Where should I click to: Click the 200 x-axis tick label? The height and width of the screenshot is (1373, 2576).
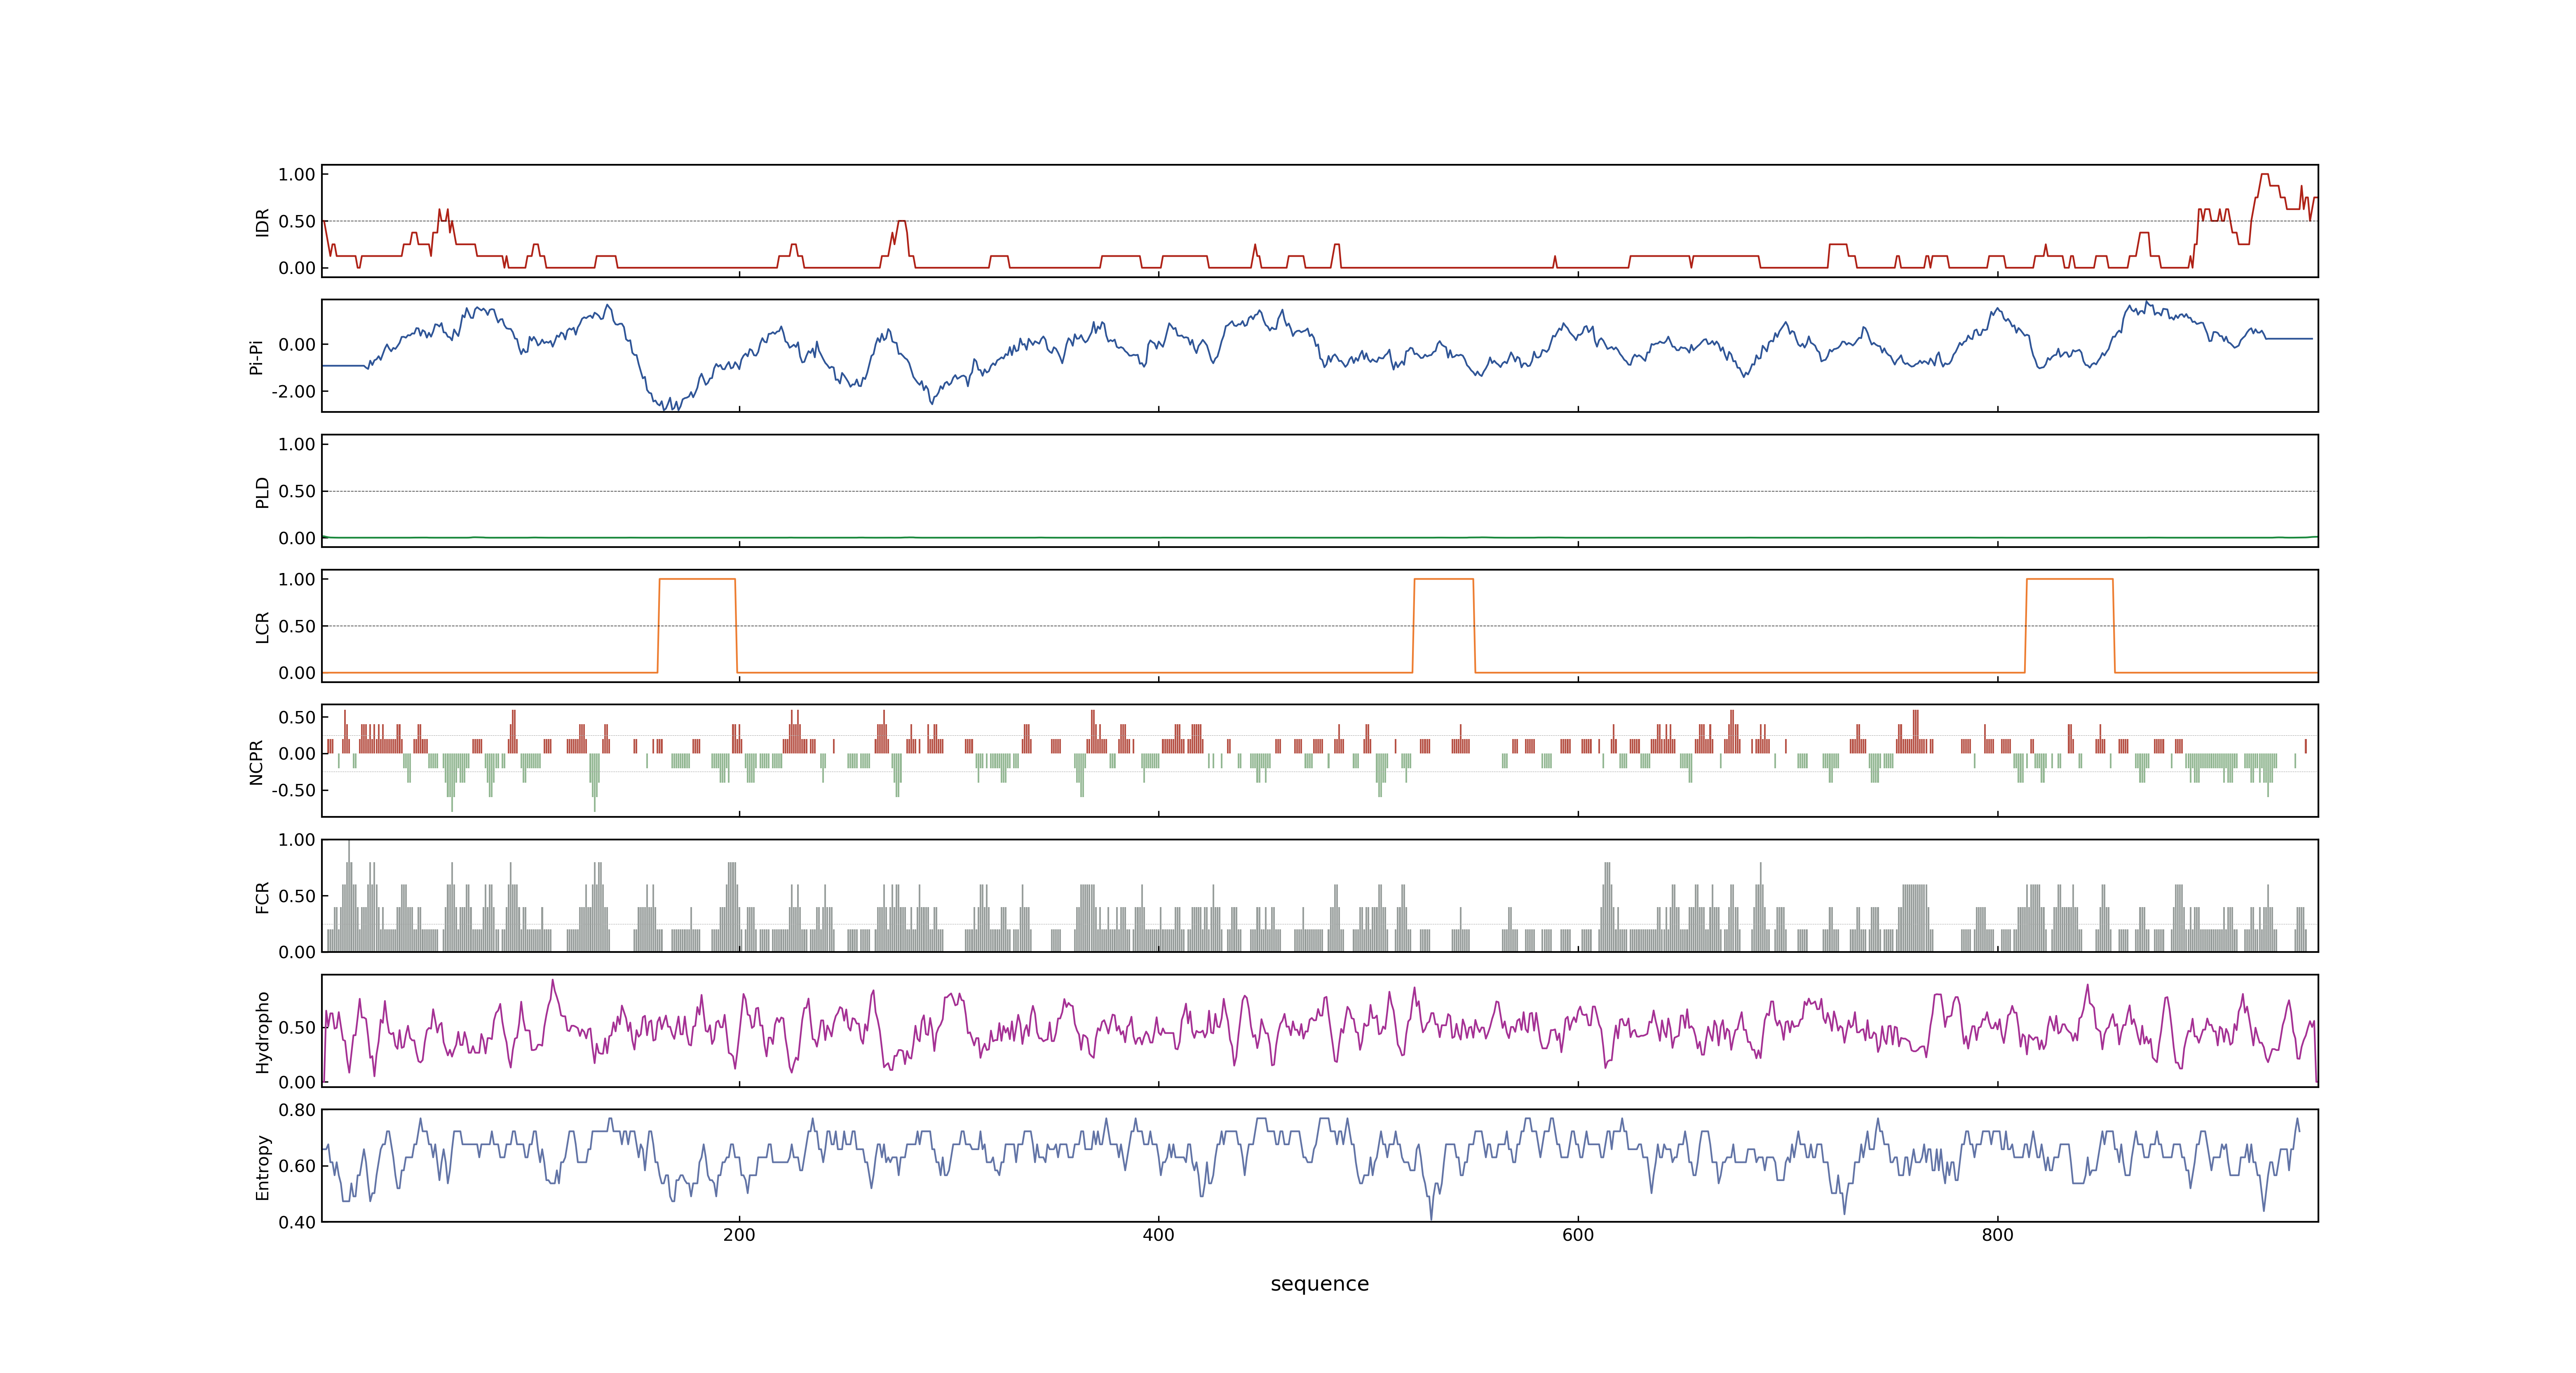739,1235
